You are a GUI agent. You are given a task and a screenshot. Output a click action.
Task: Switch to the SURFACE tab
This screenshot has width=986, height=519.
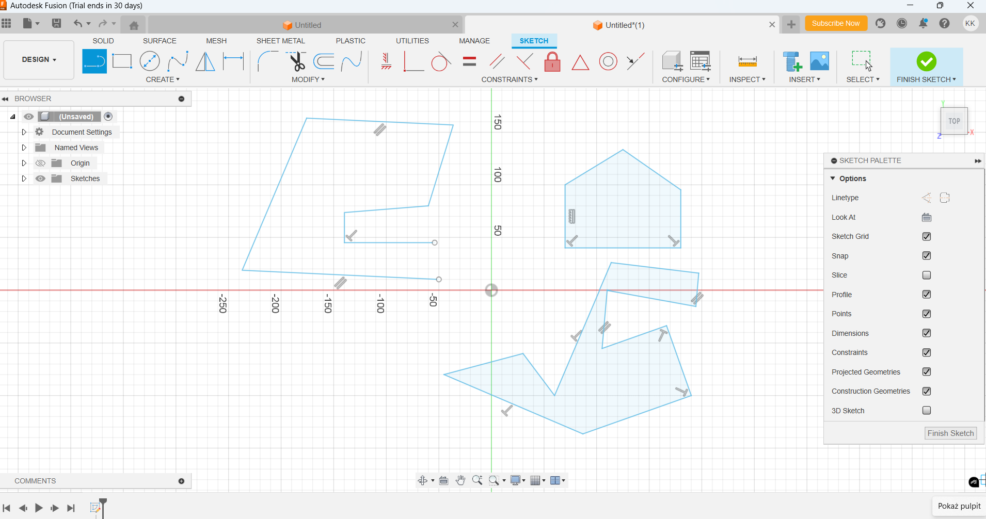tap(160, 41)
